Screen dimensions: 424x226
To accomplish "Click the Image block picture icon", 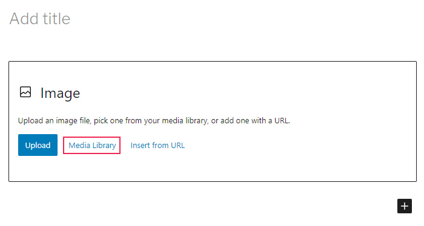I will [x=25, y=92].
